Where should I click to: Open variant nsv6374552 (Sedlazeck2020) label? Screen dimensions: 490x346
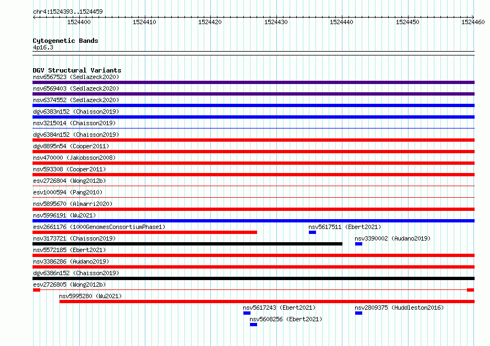click(76, 100)
